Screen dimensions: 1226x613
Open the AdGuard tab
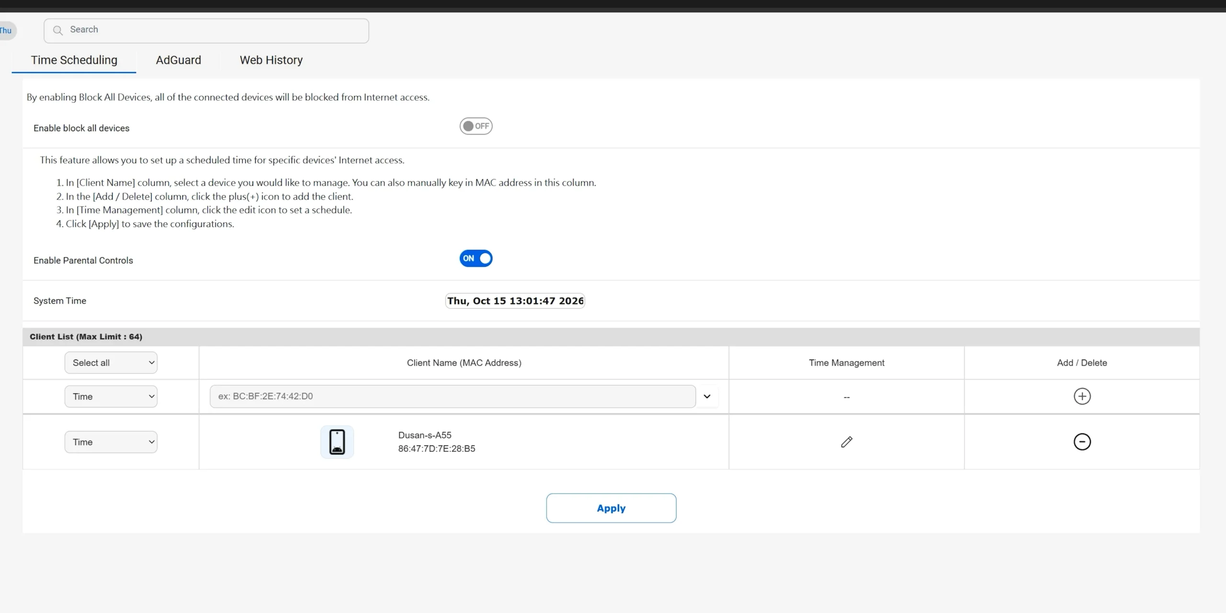tap(178, 60)
